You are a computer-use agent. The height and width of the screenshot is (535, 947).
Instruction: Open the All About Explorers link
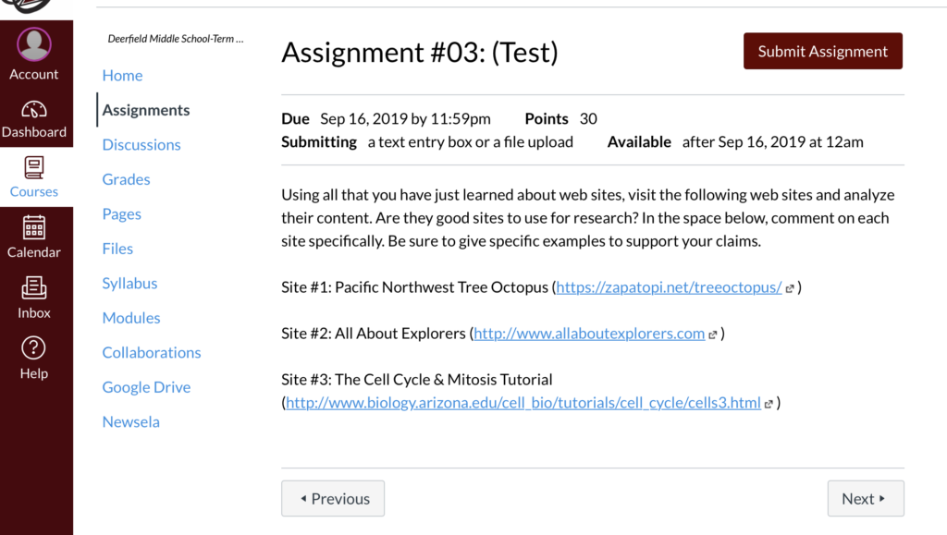click(588, 334)
